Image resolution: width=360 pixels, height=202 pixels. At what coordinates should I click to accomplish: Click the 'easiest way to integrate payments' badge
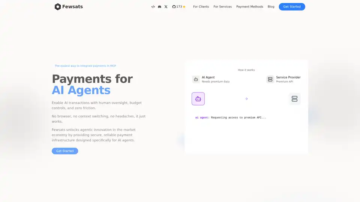85,66
